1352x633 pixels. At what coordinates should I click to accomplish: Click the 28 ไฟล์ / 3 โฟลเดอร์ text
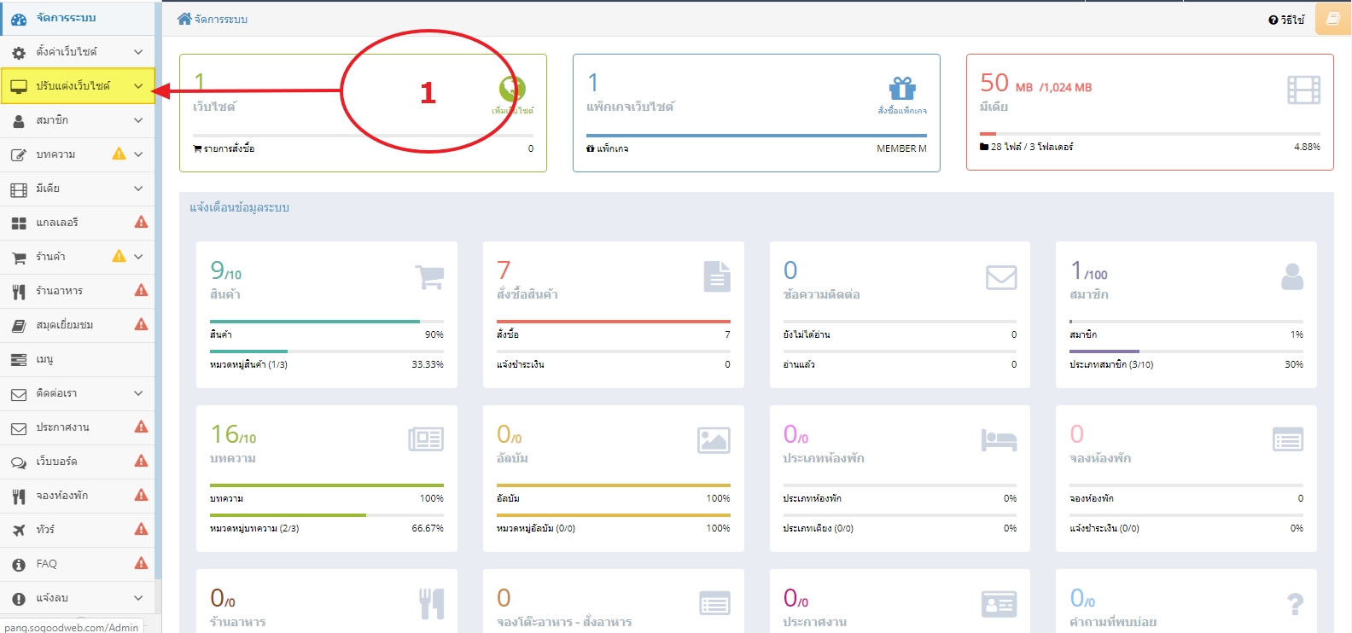point(1032,147)
